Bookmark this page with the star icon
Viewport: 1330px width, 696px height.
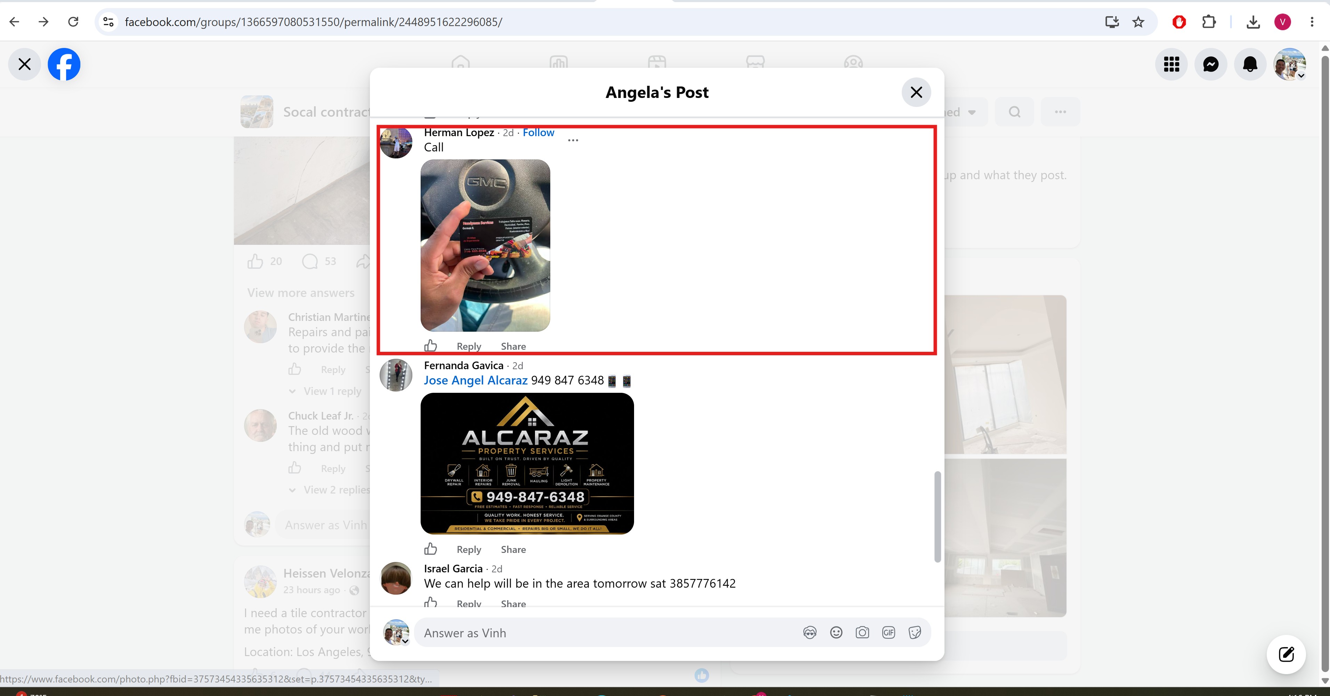[x=1138, y=22]
